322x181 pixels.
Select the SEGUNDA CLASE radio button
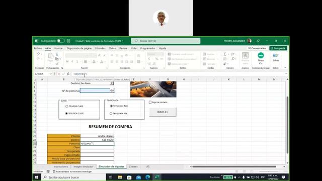point(66,113)
